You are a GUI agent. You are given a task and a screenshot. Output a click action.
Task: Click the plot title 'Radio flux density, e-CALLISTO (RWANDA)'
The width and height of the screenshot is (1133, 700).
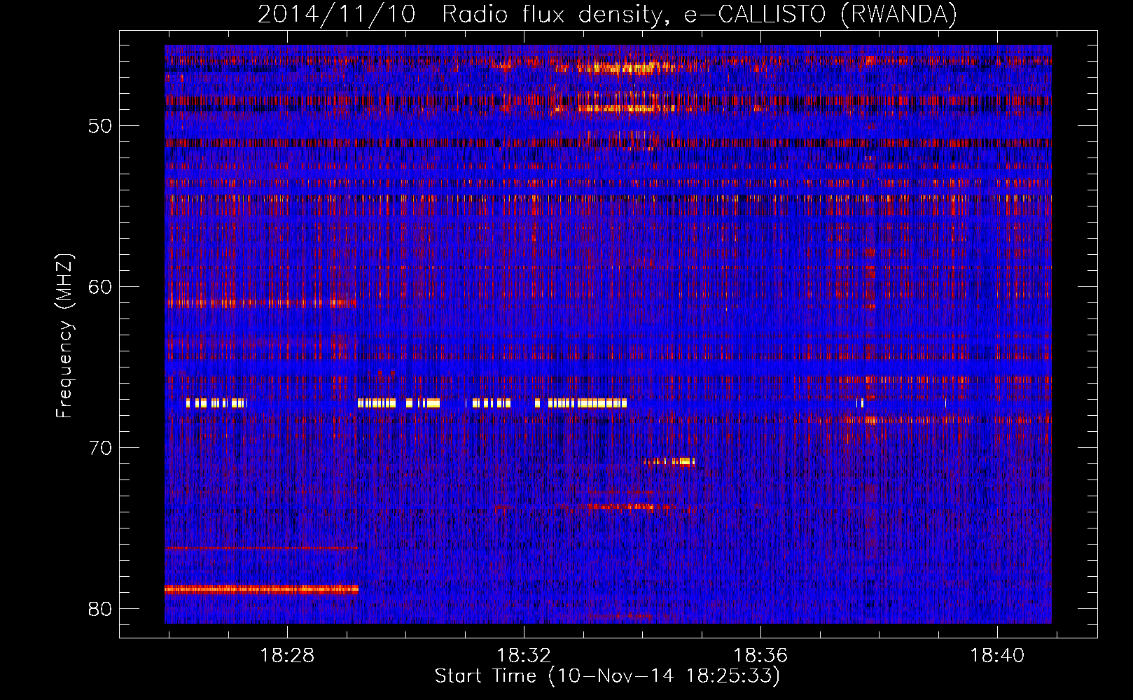pyautogui.click(x=699, y=15)
